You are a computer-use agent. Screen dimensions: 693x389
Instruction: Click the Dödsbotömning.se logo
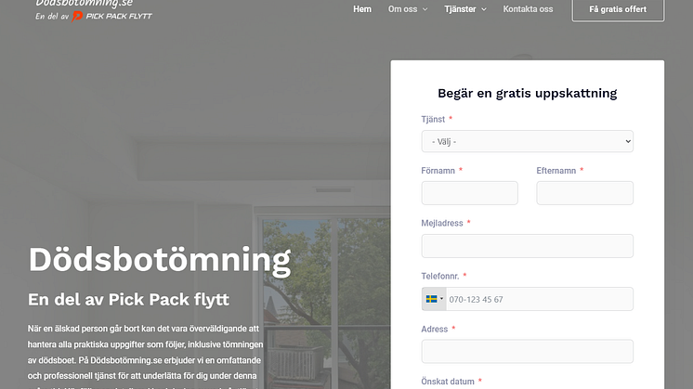(84, 4)
